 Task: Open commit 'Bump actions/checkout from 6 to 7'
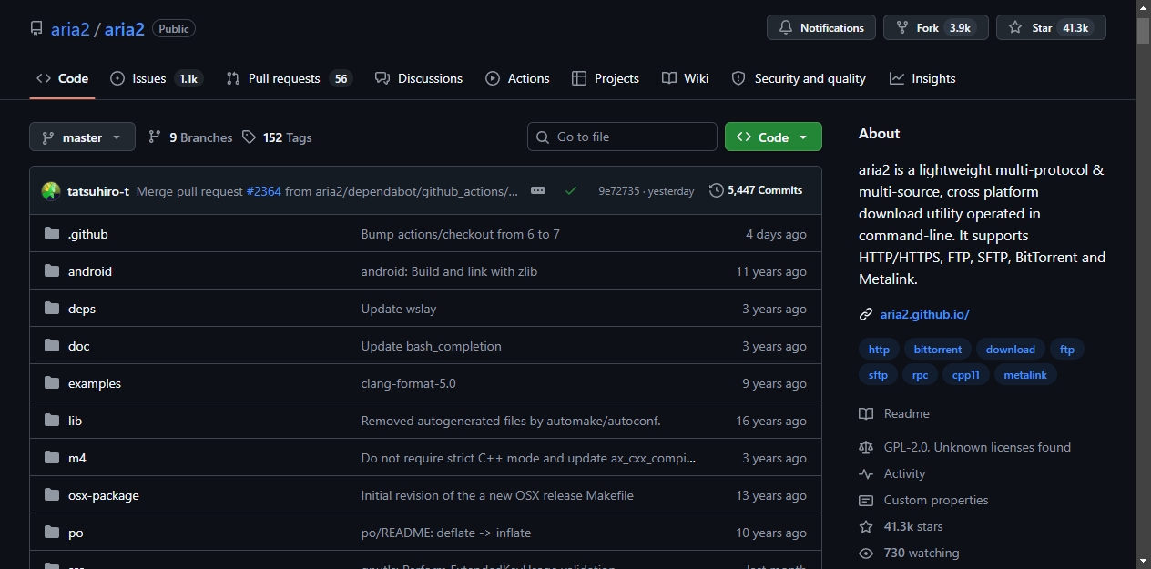(x=461, y=234)
